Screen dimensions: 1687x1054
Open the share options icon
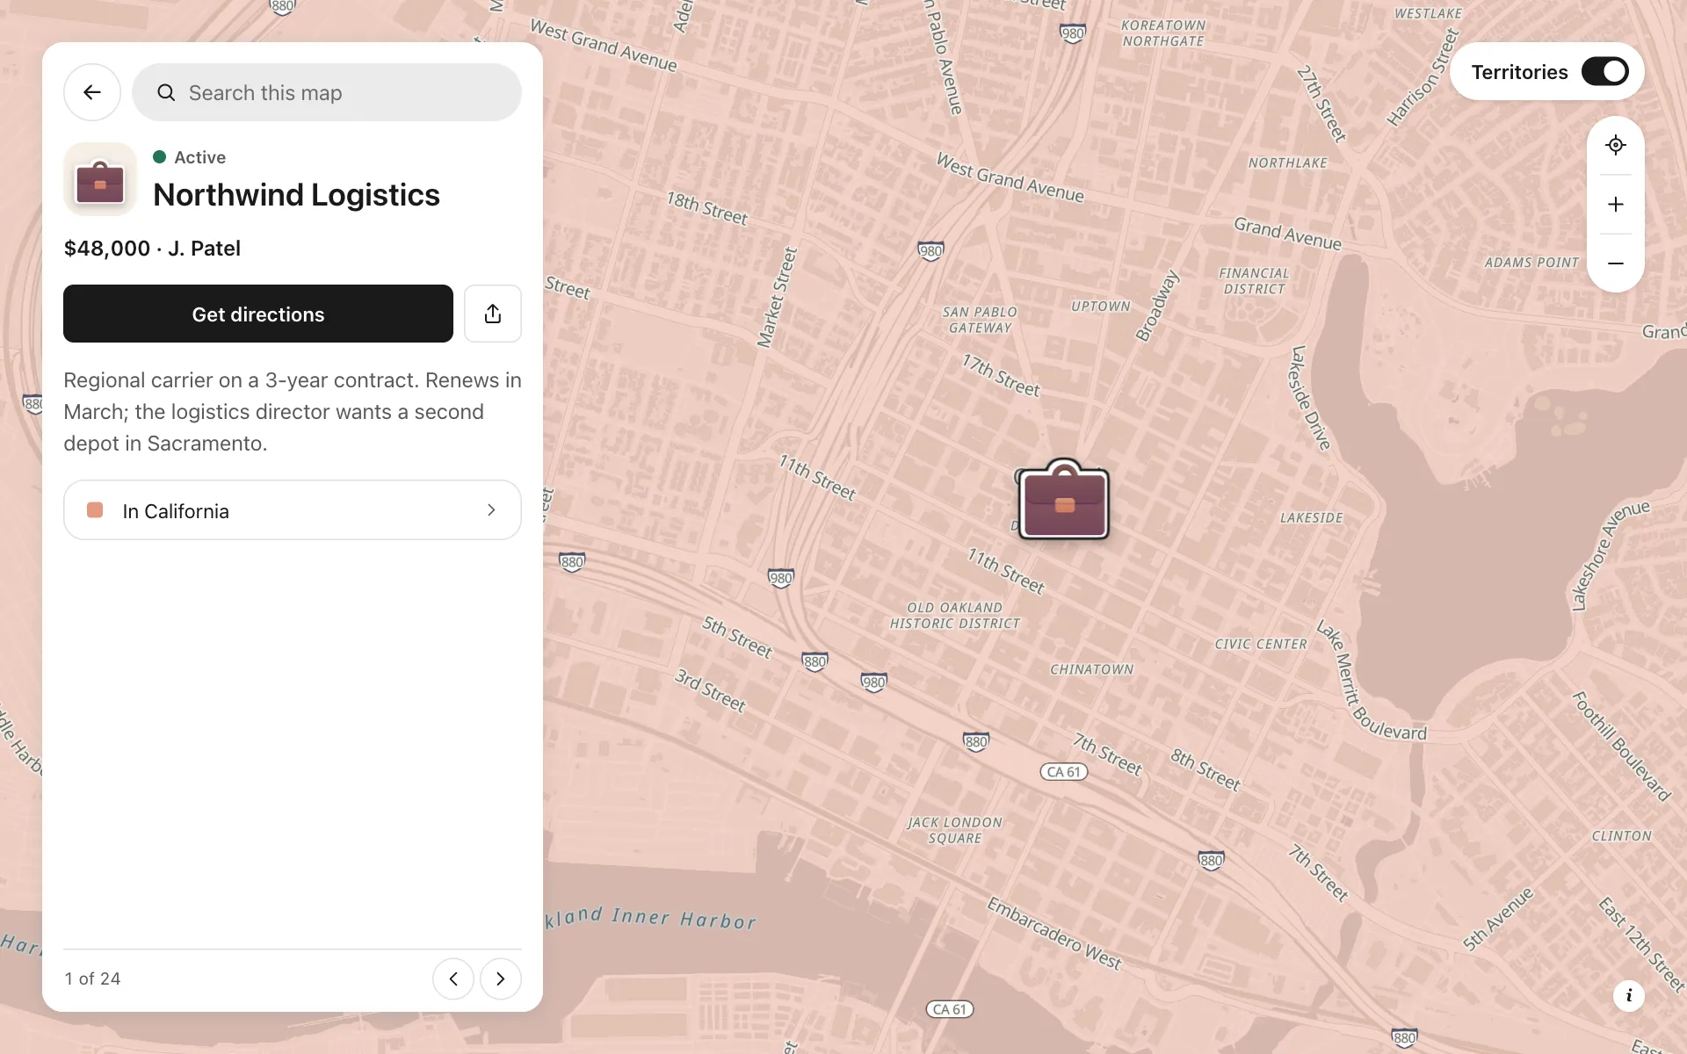pyautogui.click(x=493, y=314)
